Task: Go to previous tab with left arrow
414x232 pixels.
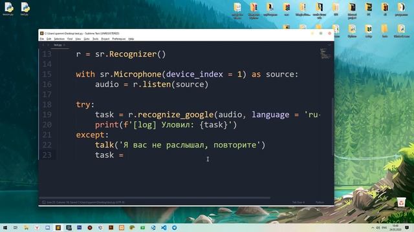Action: pyautogui.click(x=43, y=45)
